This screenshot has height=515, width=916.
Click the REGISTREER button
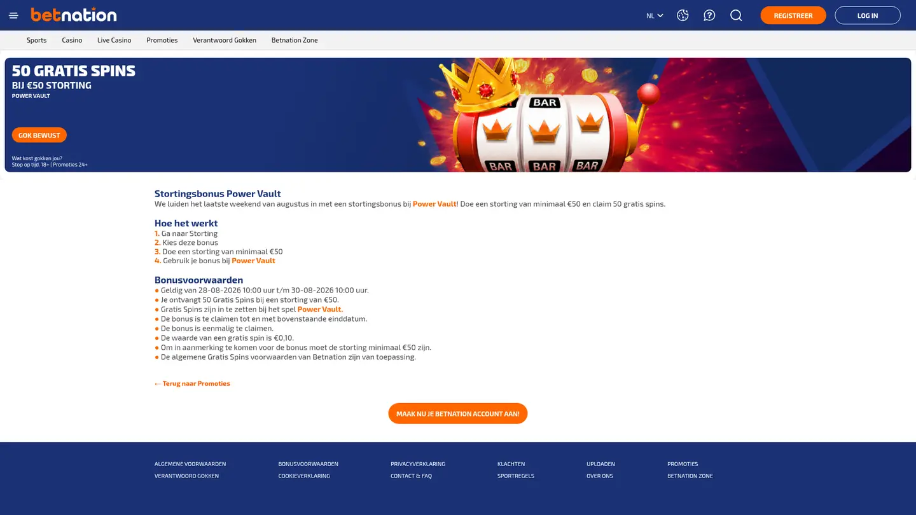pos(793,15)
